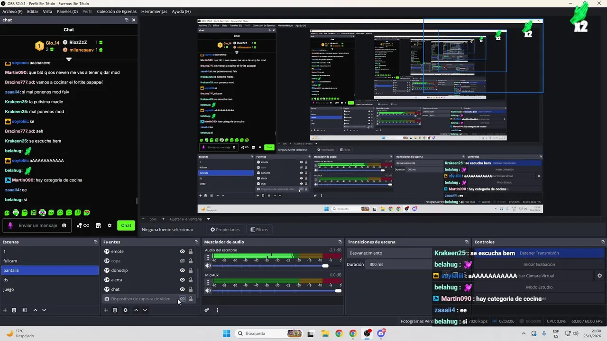The width and height of the screenshot is (607, 341).
Task: Toggle lock on donoclip source
Action: click(x=191, y=270)
